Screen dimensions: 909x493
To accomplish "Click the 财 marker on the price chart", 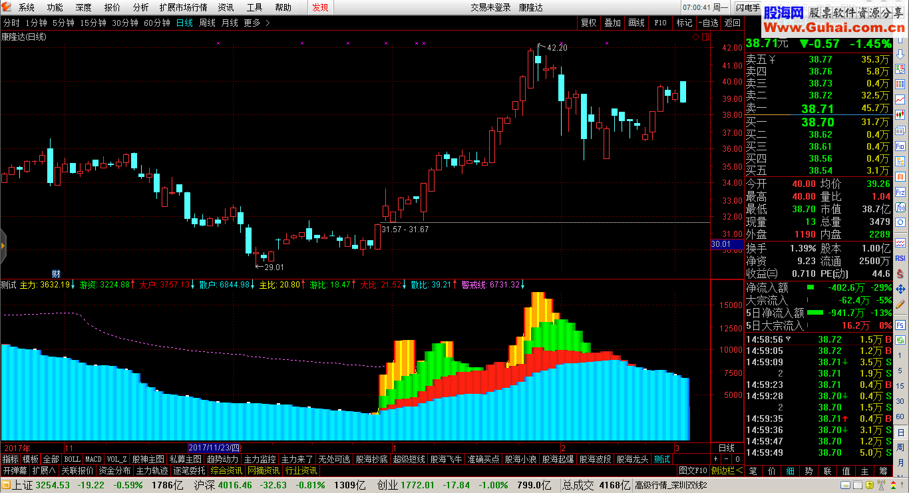I will point(57,273).
